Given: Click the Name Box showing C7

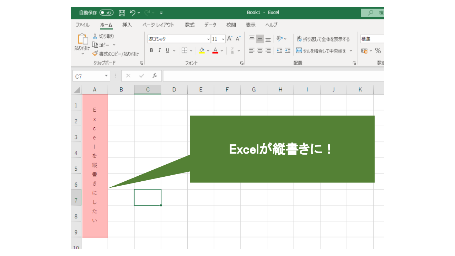Looking at the screenshot, I should (92, 76).
